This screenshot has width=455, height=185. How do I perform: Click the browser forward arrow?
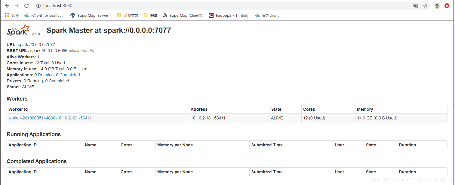[x=17, y=6]
